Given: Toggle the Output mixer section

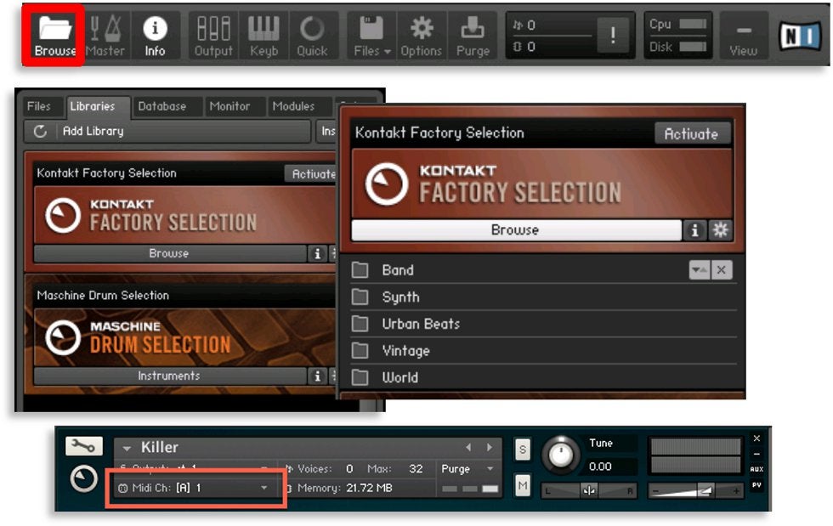Looking at the screenshot, I should click(x=213, y=36).
